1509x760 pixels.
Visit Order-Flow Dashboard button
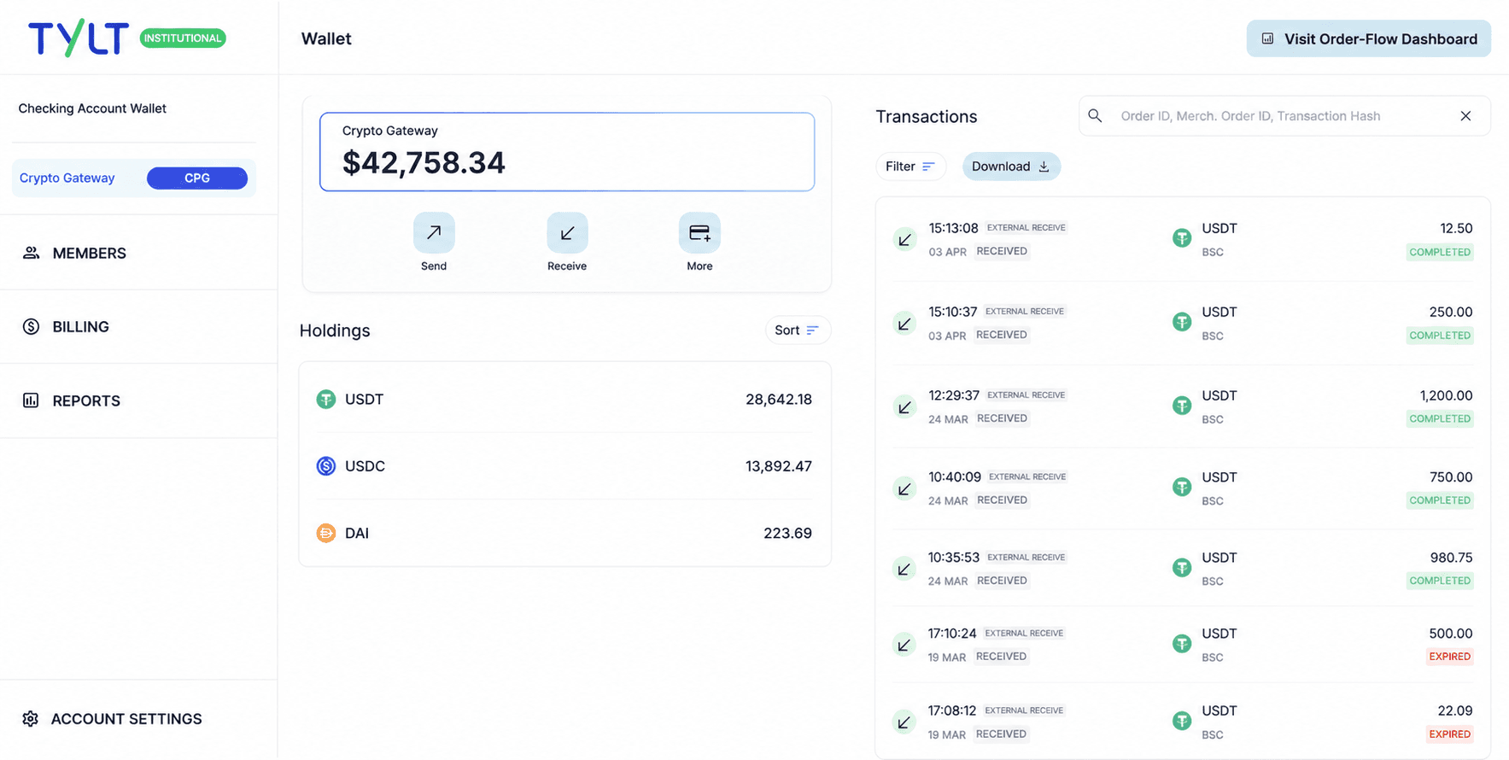click(1368, 38)
